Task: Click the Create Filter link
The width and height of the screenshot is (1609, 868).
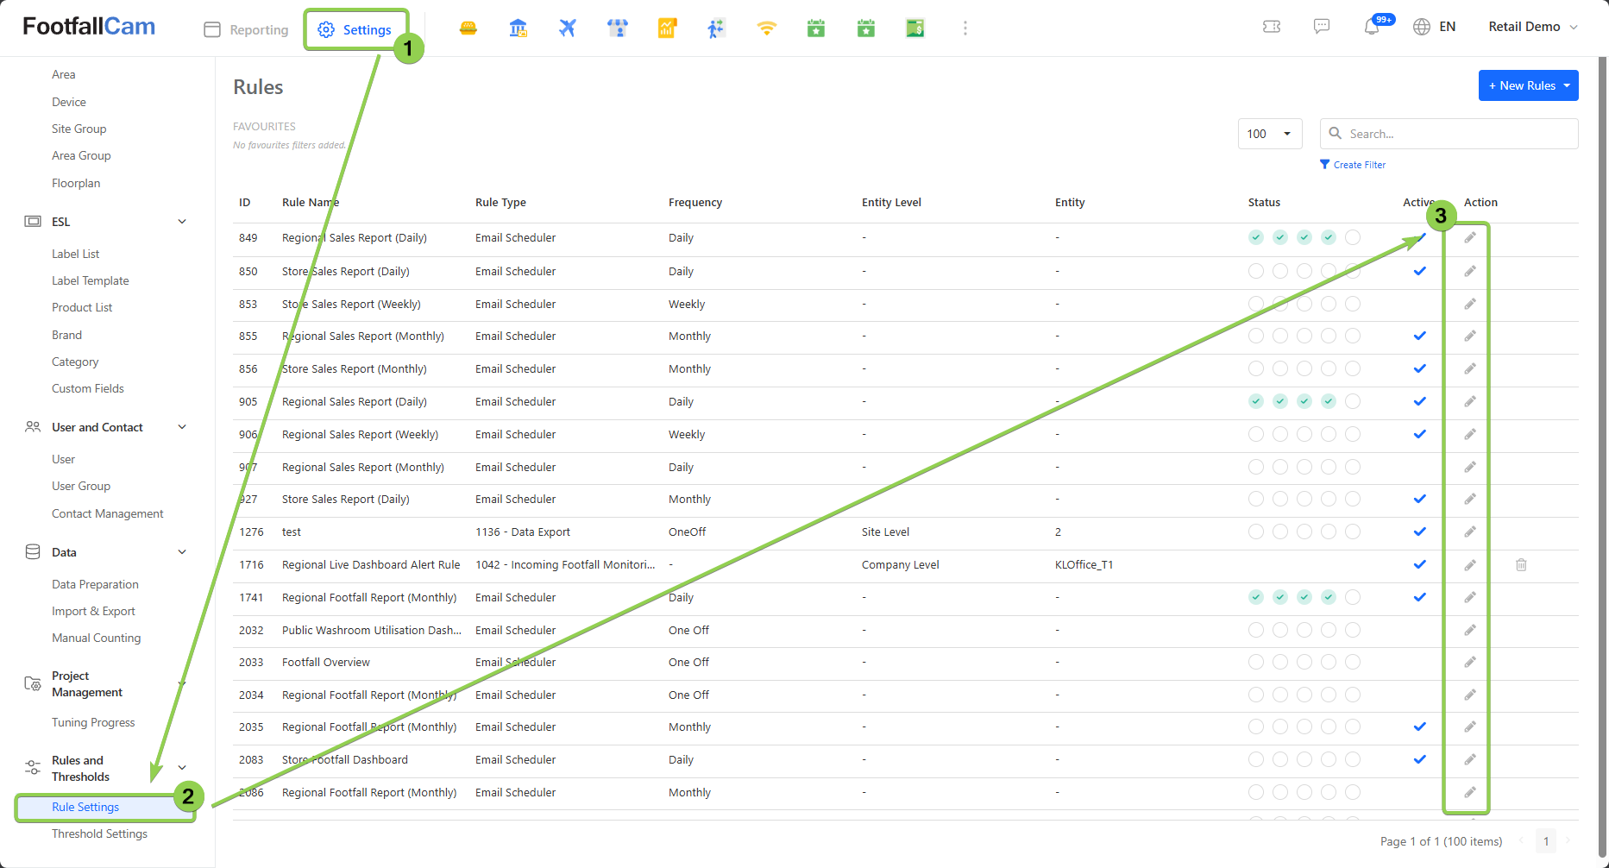Action: [x=1359, y=165]
